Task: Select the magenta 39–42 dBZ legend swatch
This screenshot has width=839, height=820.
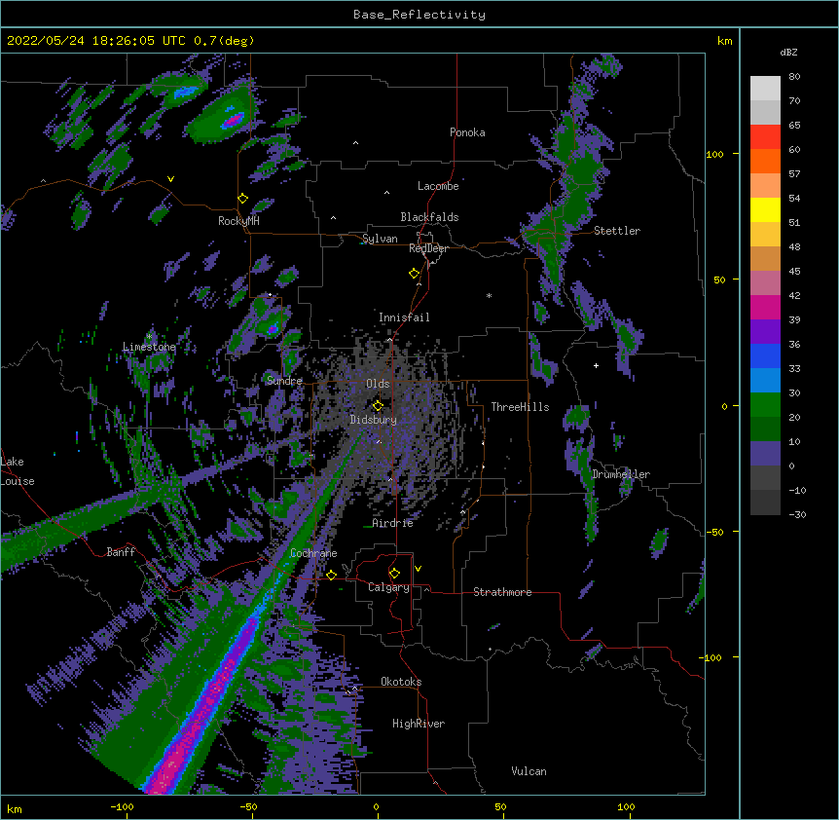Action: point(765,307)
